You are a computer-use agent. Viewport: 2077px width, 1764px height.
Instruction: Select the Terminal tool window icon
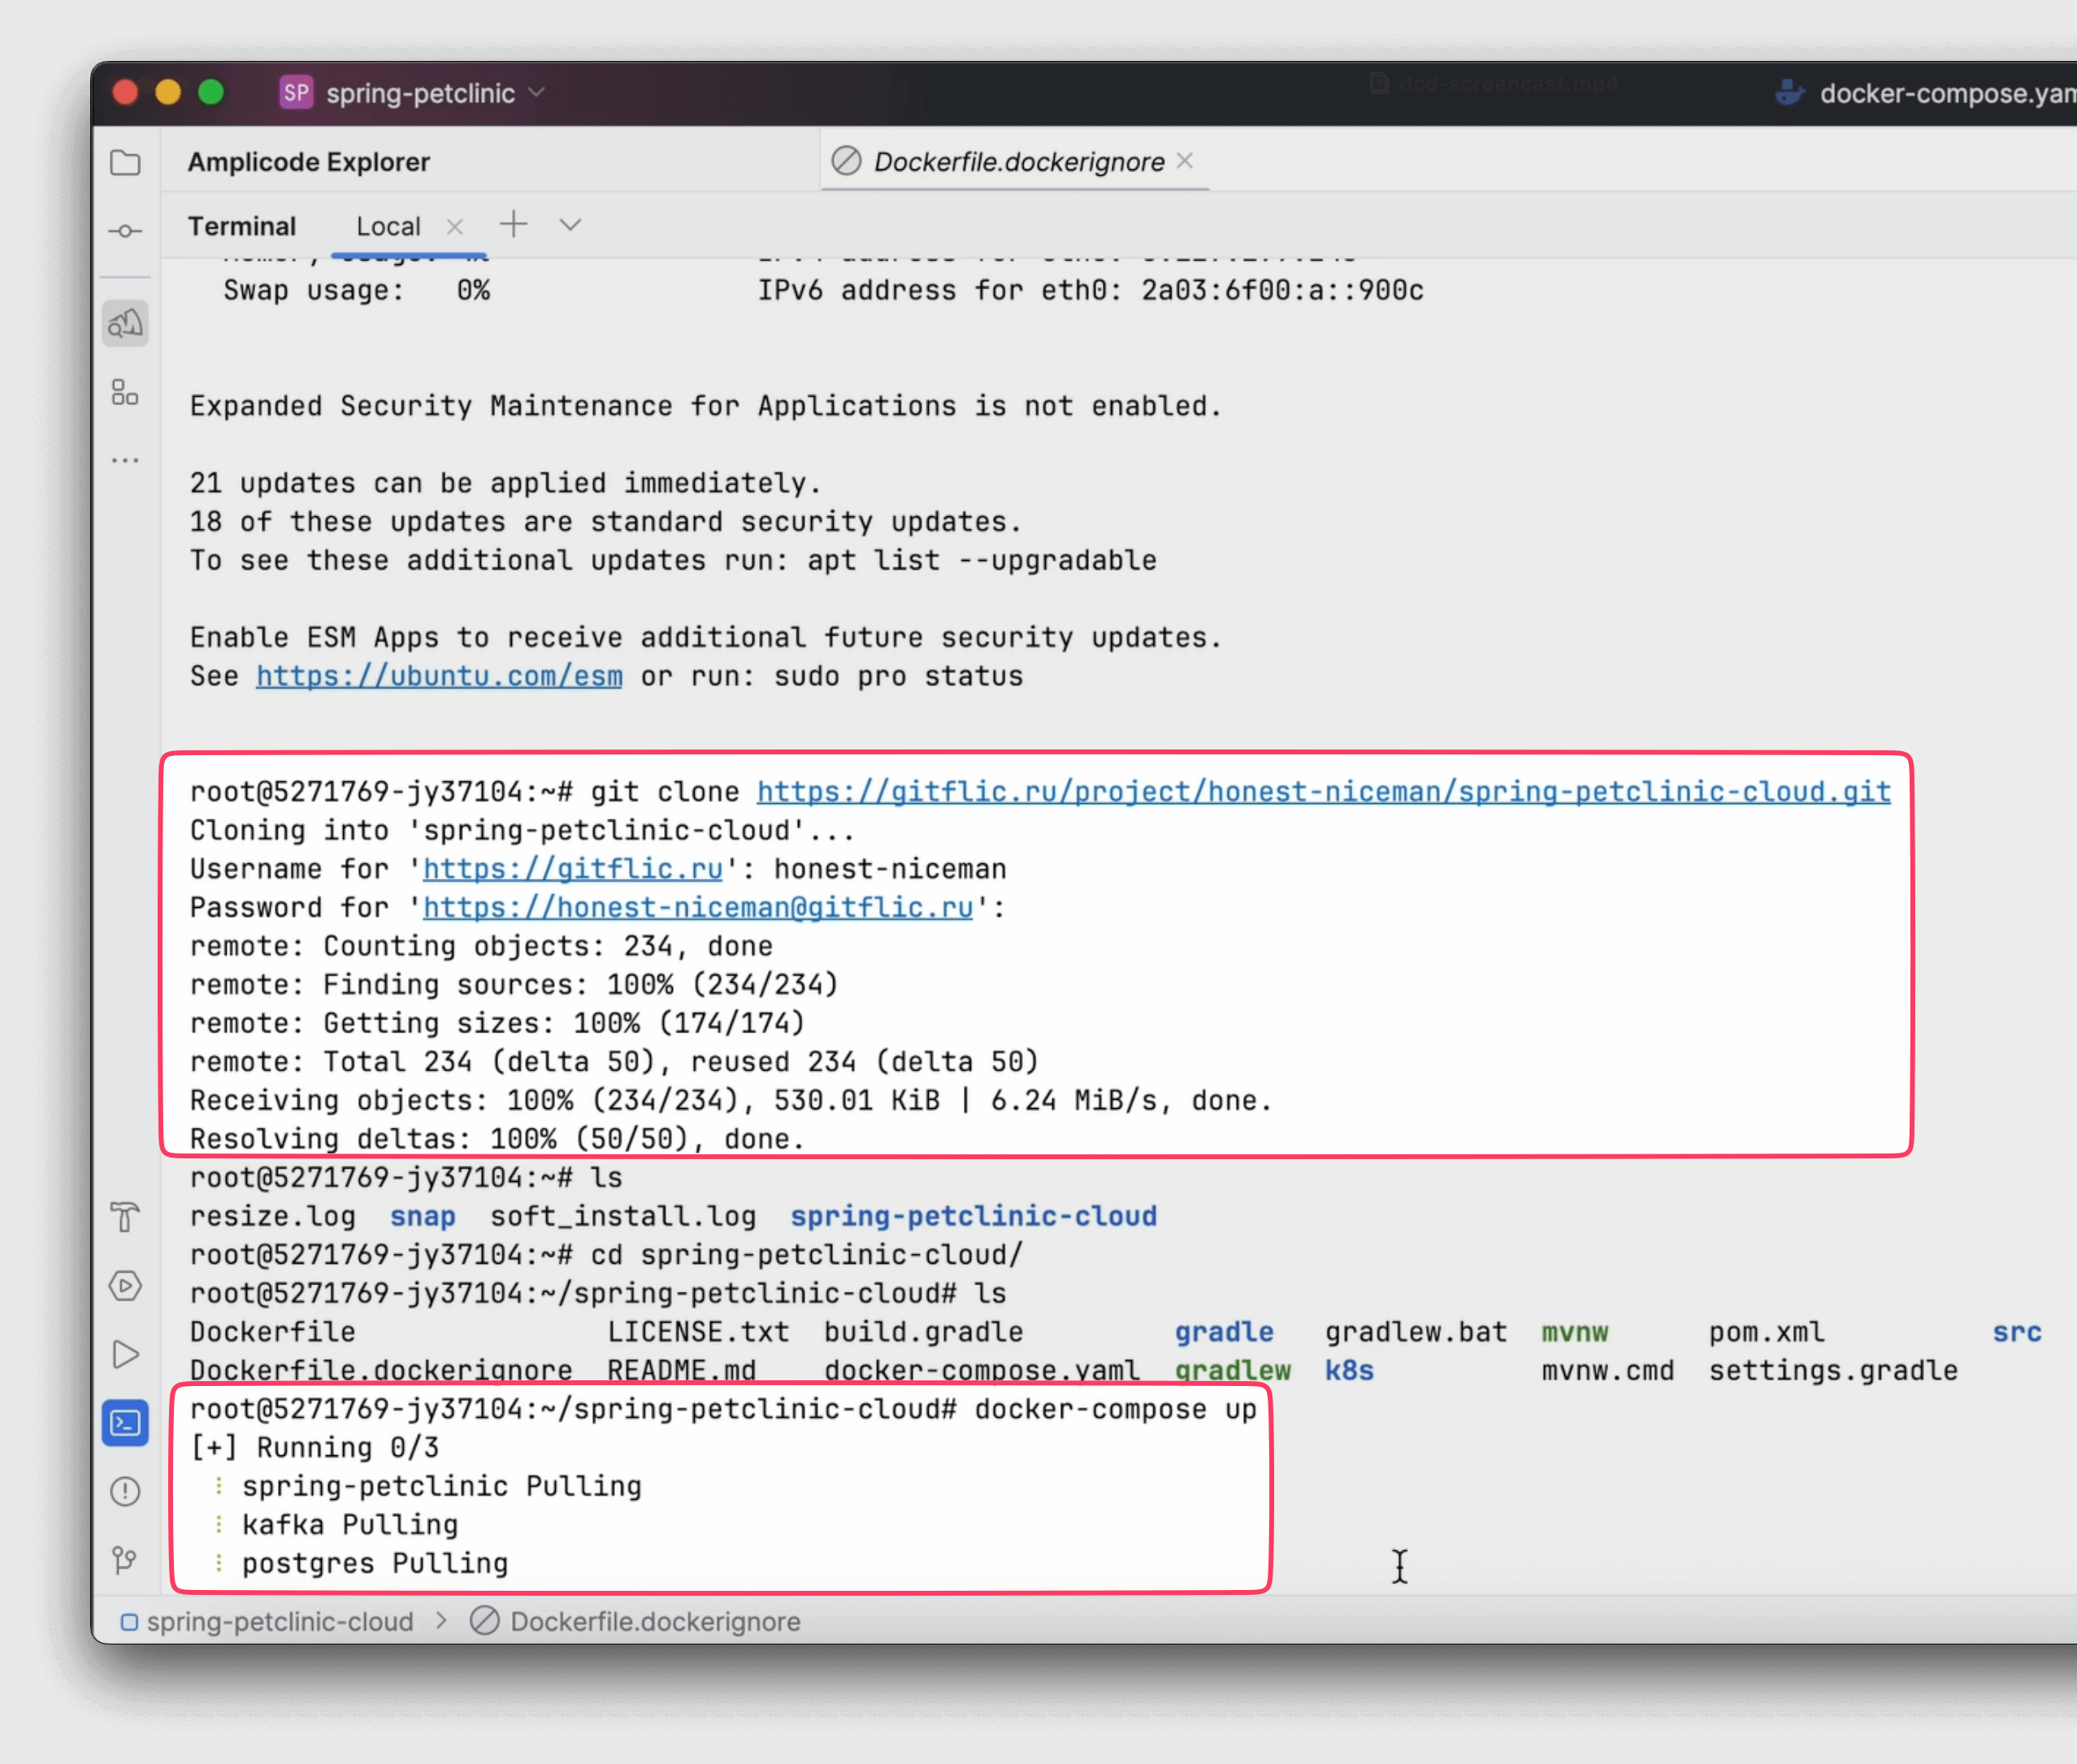coord(125,1423)
